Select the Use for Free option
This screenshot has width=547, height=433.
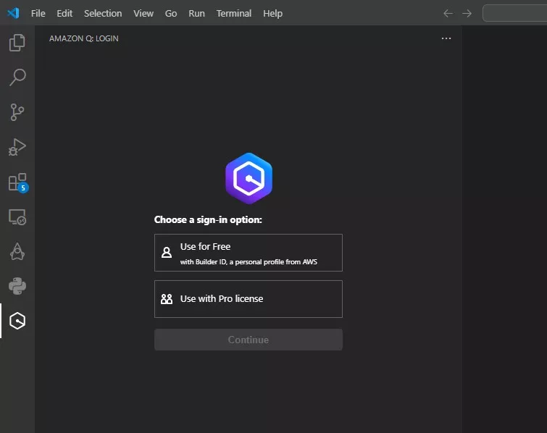(x=248, y=253)
